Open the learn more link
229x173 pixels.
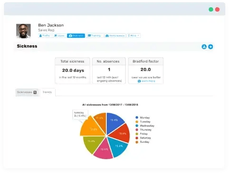tap(148, 81)
